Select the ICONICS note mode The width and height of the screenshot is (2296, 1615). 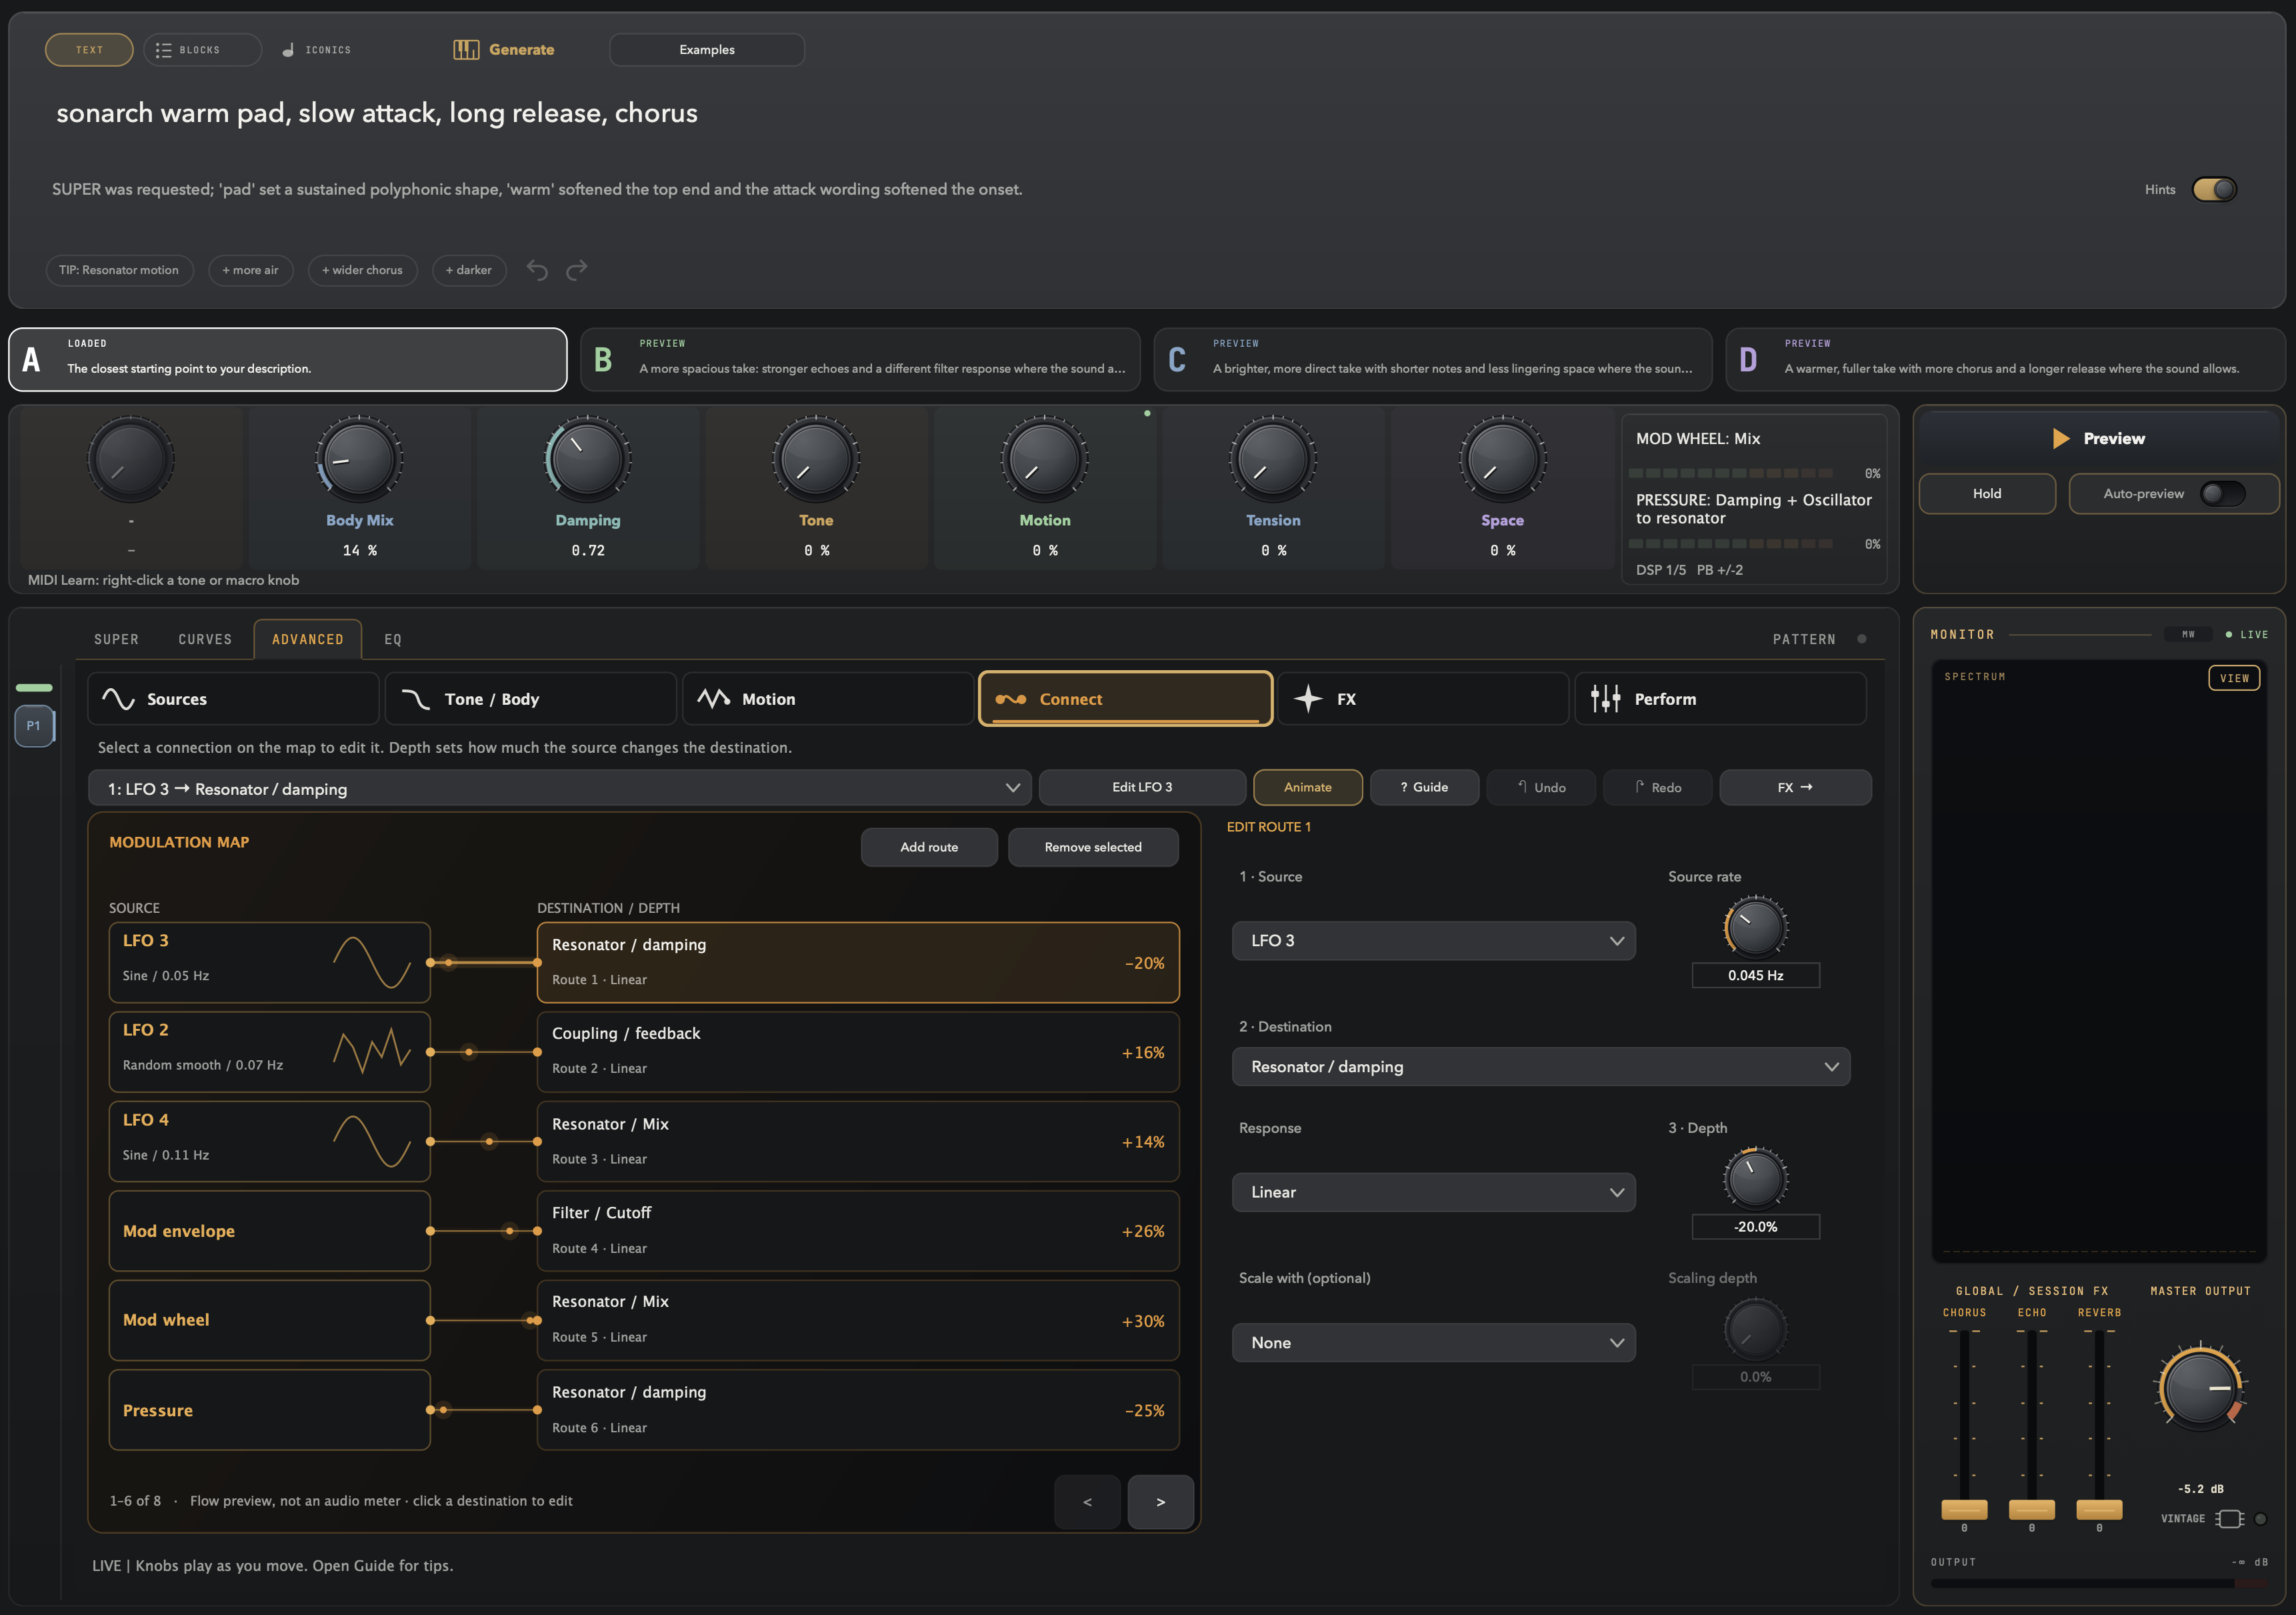point(316,50)
